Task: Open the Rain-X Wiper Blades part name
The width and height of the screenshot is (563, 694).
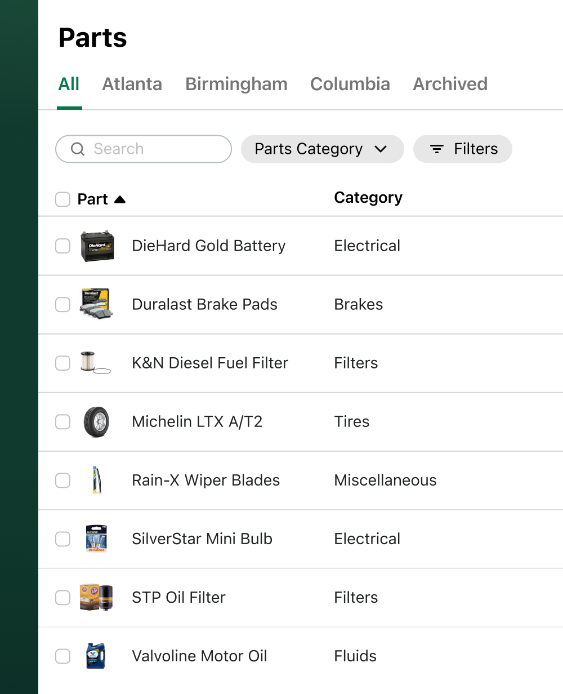Action: pyautogui.click(x=206, y=480)
